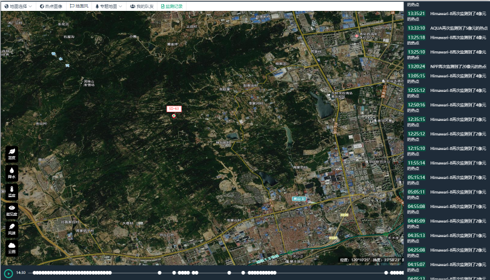Open the 地图选择 dropdown

[19, 6]
